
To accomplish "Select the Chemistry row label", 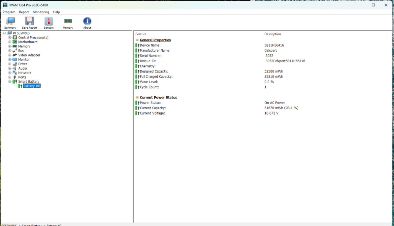I will coord(148,66).
